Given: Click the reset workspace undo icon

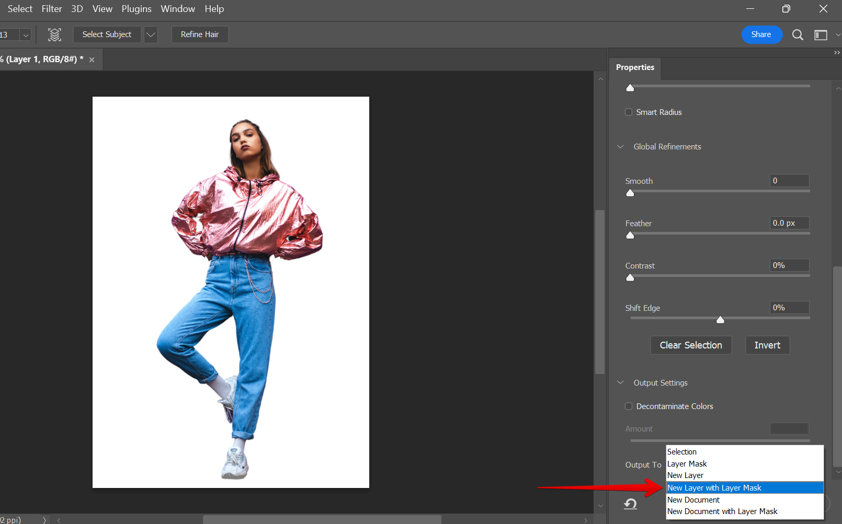Looking at the screenshot, I should 631,504.
